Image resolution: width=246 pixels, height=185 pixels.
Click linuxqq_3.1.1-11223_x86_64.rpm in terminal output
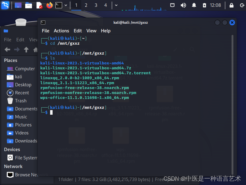pos(77,83)
